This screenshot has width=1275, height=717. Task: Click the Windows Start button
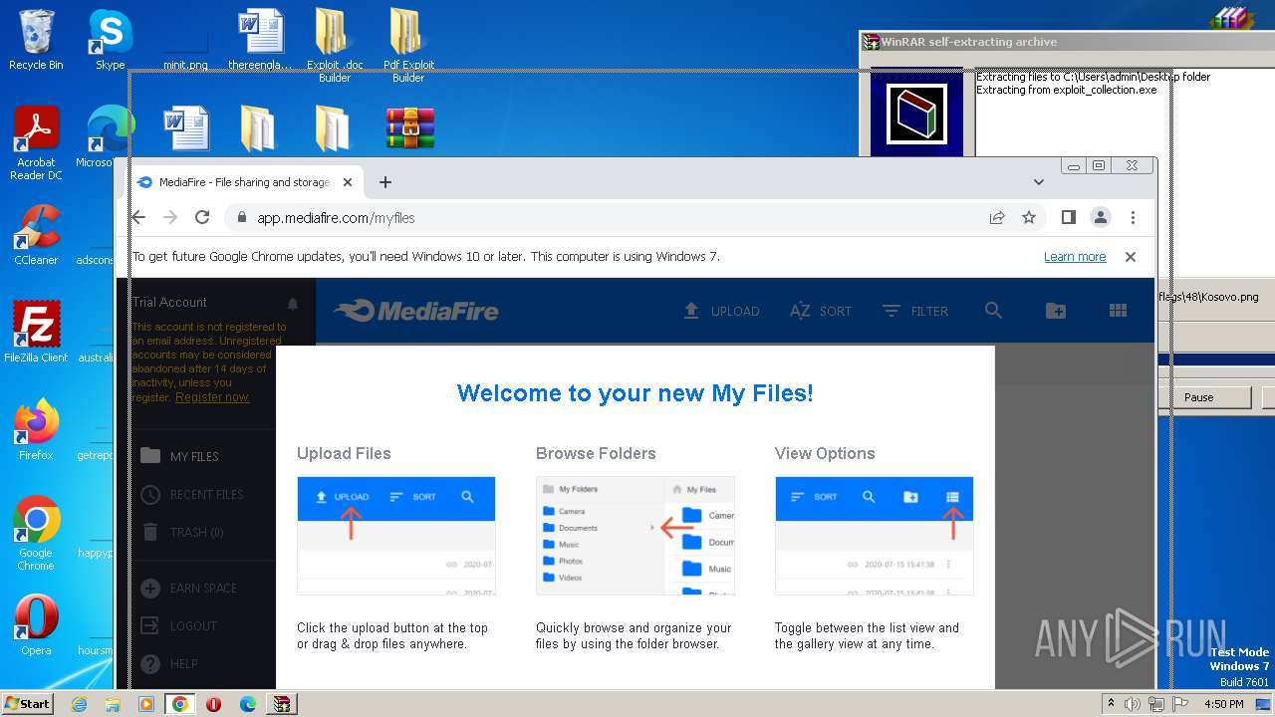coord(28,703)
